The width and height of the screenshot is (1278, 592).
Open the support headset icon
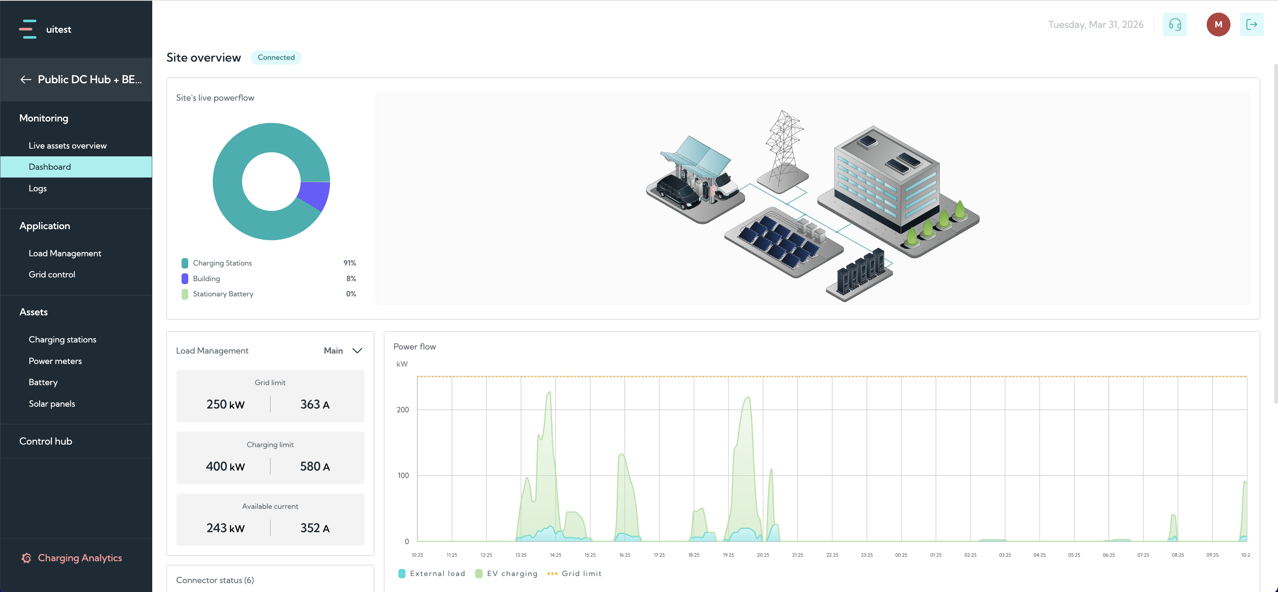click(1175, 24)
